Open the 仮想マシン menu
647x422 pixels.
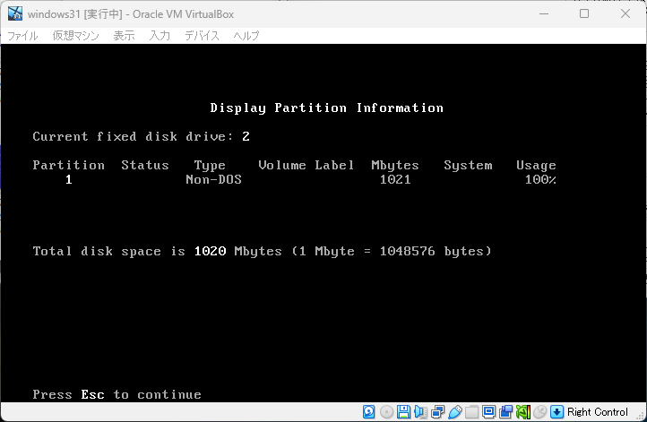(x=75, y=36)
